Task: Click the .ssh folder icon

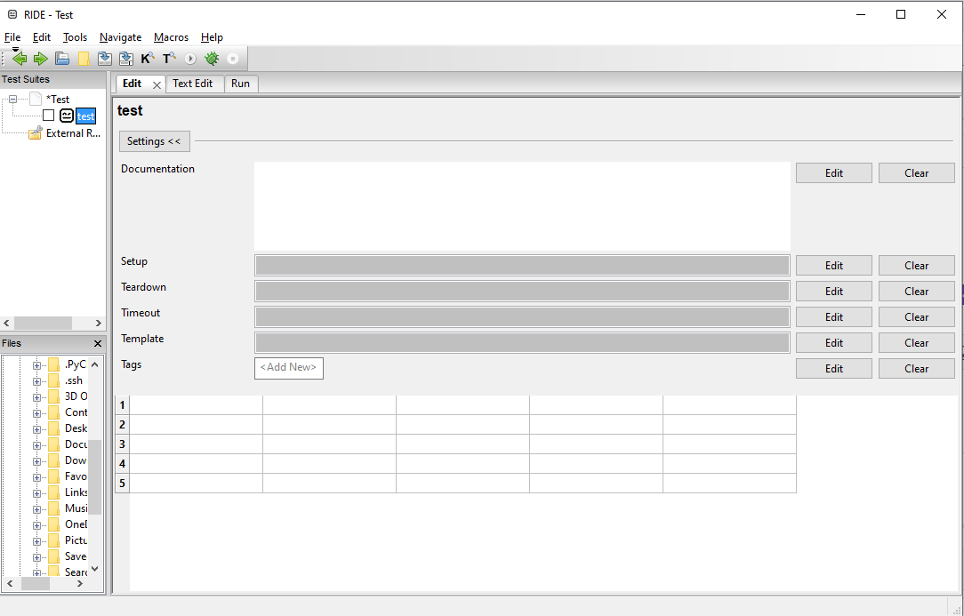Action: [x=54, y=380]
